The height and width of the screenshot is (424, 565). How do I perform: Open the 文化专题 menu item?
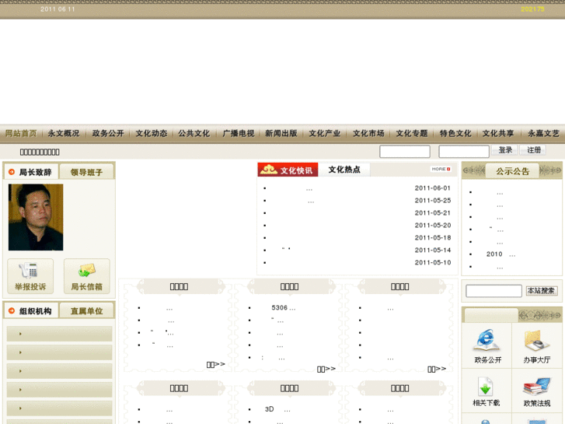coord(412,134)
